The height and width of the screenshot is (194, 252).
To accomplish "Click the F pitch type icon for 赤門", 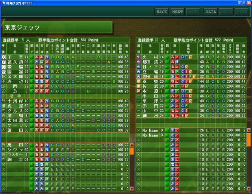I will (x=186, y=106).
